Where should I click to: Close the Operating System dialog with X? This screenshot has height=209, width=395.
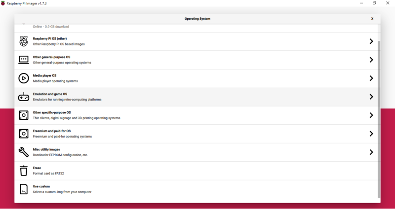coord(372,19)
